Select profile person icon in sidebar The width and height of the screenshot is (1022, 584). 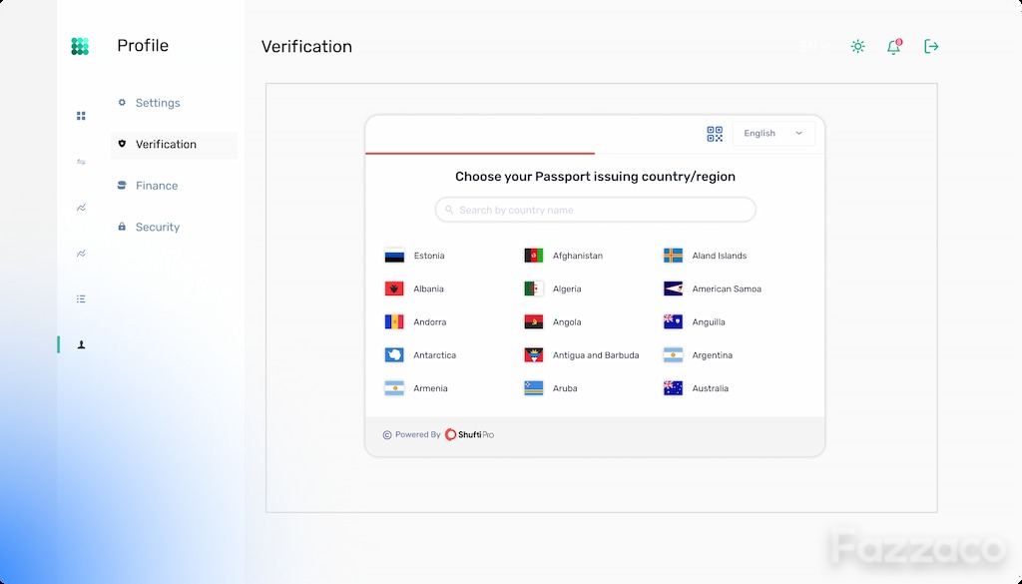82,344
